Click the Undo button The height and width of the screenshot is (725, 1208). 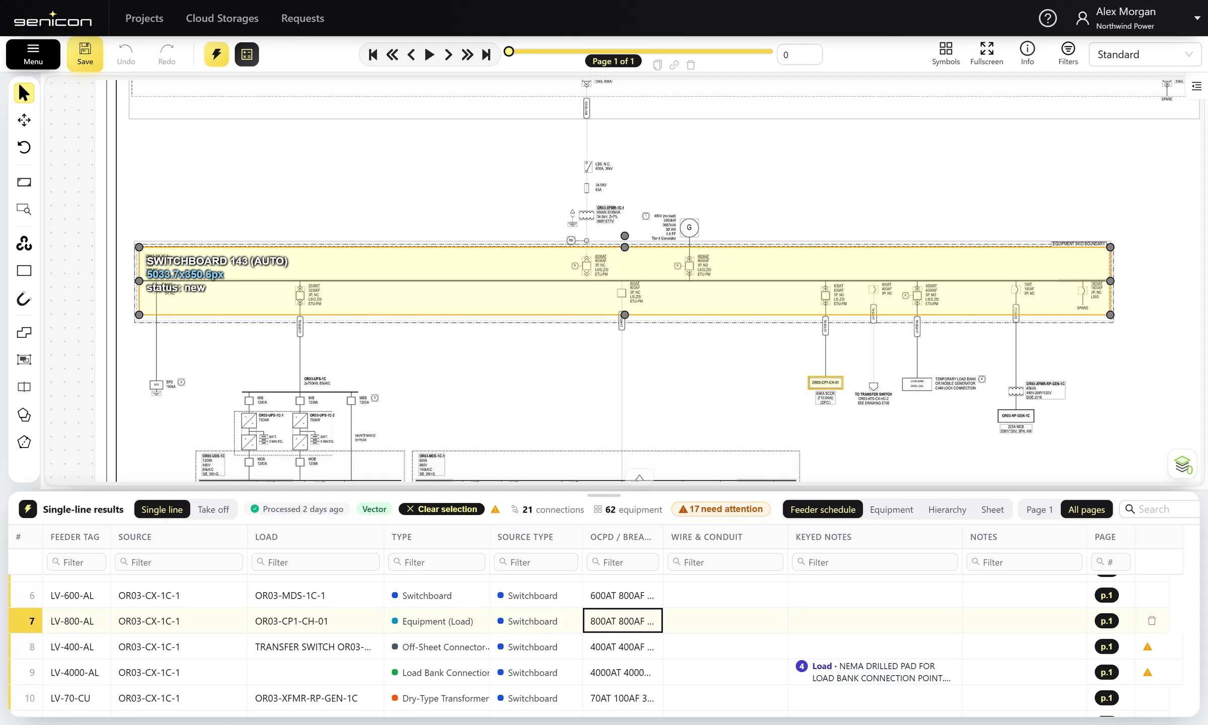pos(126,54)
